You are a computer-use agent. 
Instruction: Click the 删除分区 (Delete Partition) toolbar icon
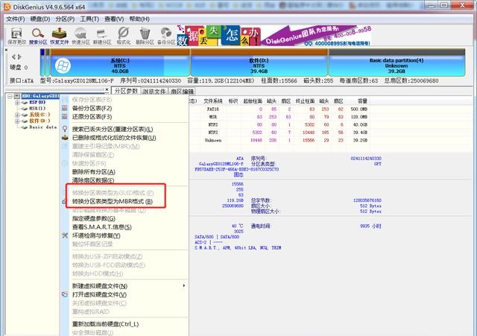pos(145,36)
